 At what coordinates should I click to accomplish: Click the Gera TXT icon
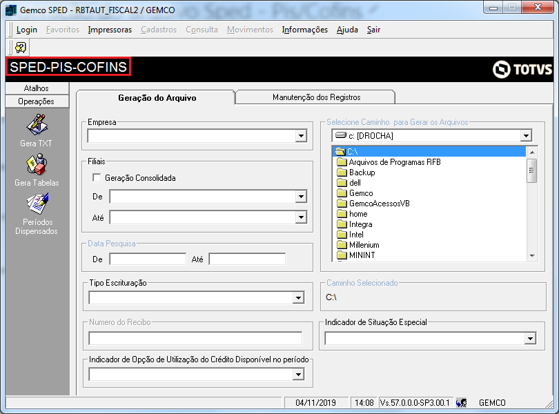pos(37,124)
